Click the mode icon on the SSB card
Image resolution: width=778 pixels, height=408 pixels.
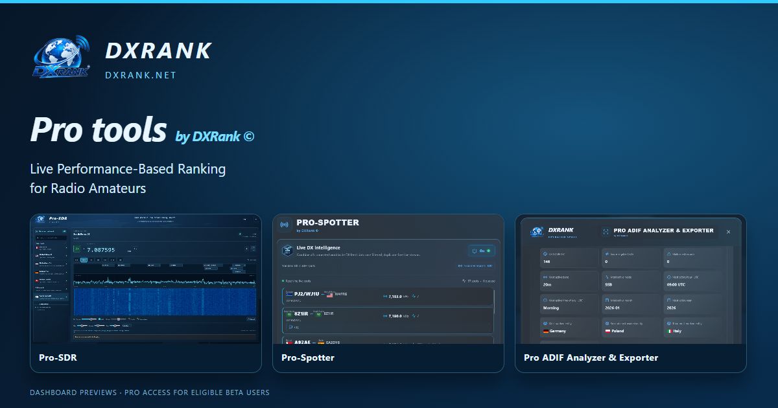click(607, 277)
